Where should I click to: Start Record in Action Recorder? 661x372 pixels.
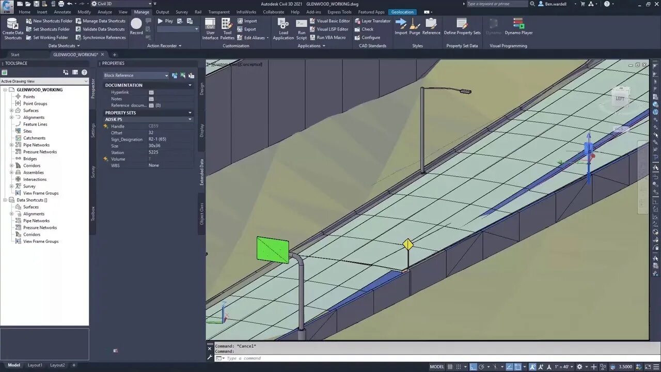pos(136,26)
